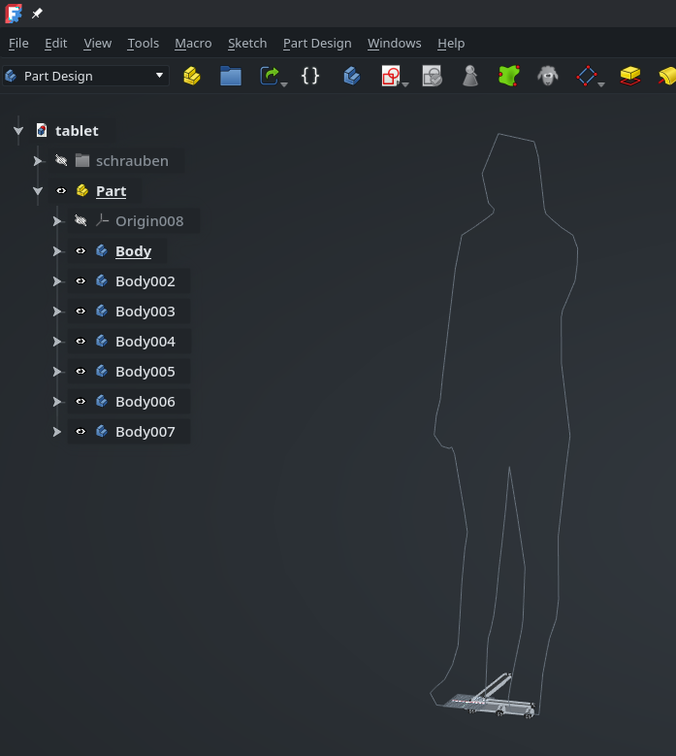Open the Macro menu
This screenshot has width=676, height=756.
[193, 43]
